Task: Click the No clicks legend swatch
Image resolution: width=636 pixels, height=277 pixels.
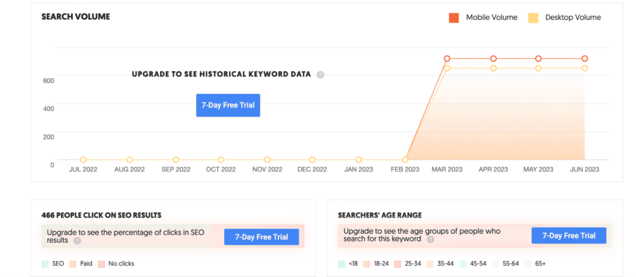Action: 101,263
